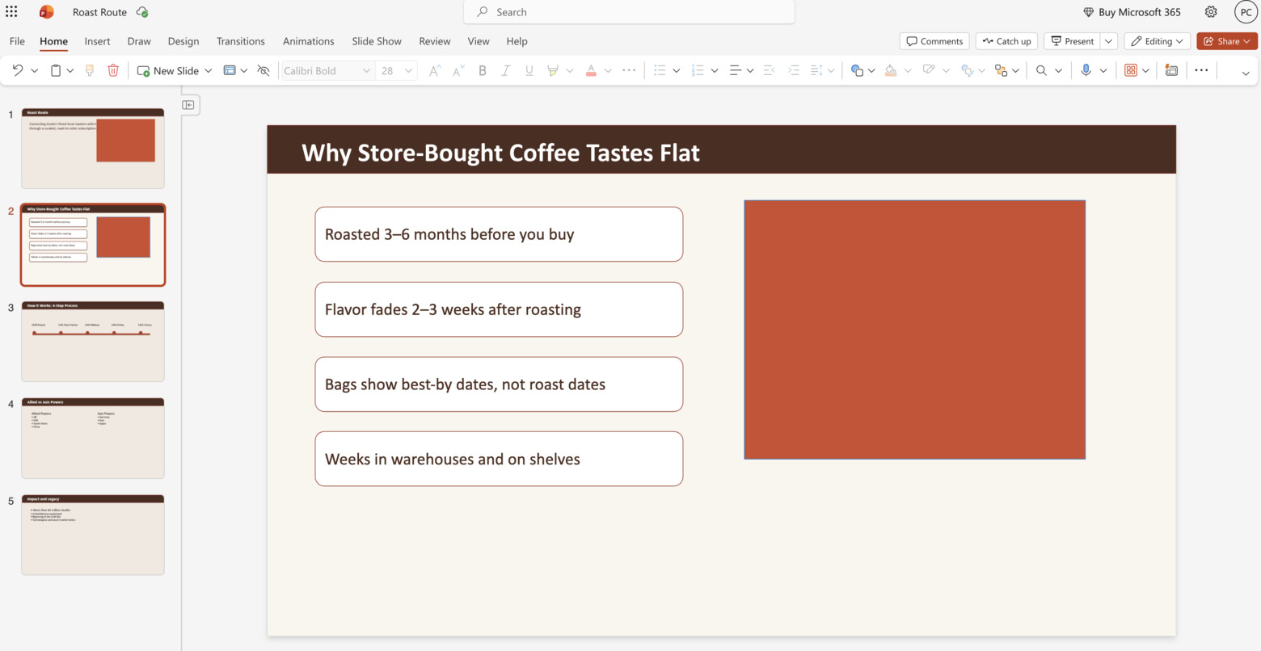Select slide 4 Allied vs Axis thumbnail
1261x651 pixels.
[x=93, y=438]
